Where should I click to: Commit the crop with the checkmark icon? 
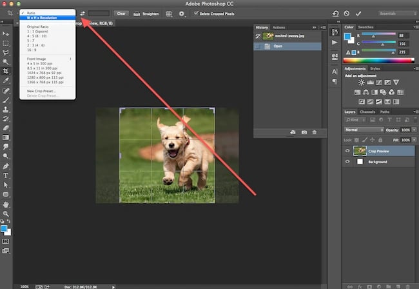358,13
